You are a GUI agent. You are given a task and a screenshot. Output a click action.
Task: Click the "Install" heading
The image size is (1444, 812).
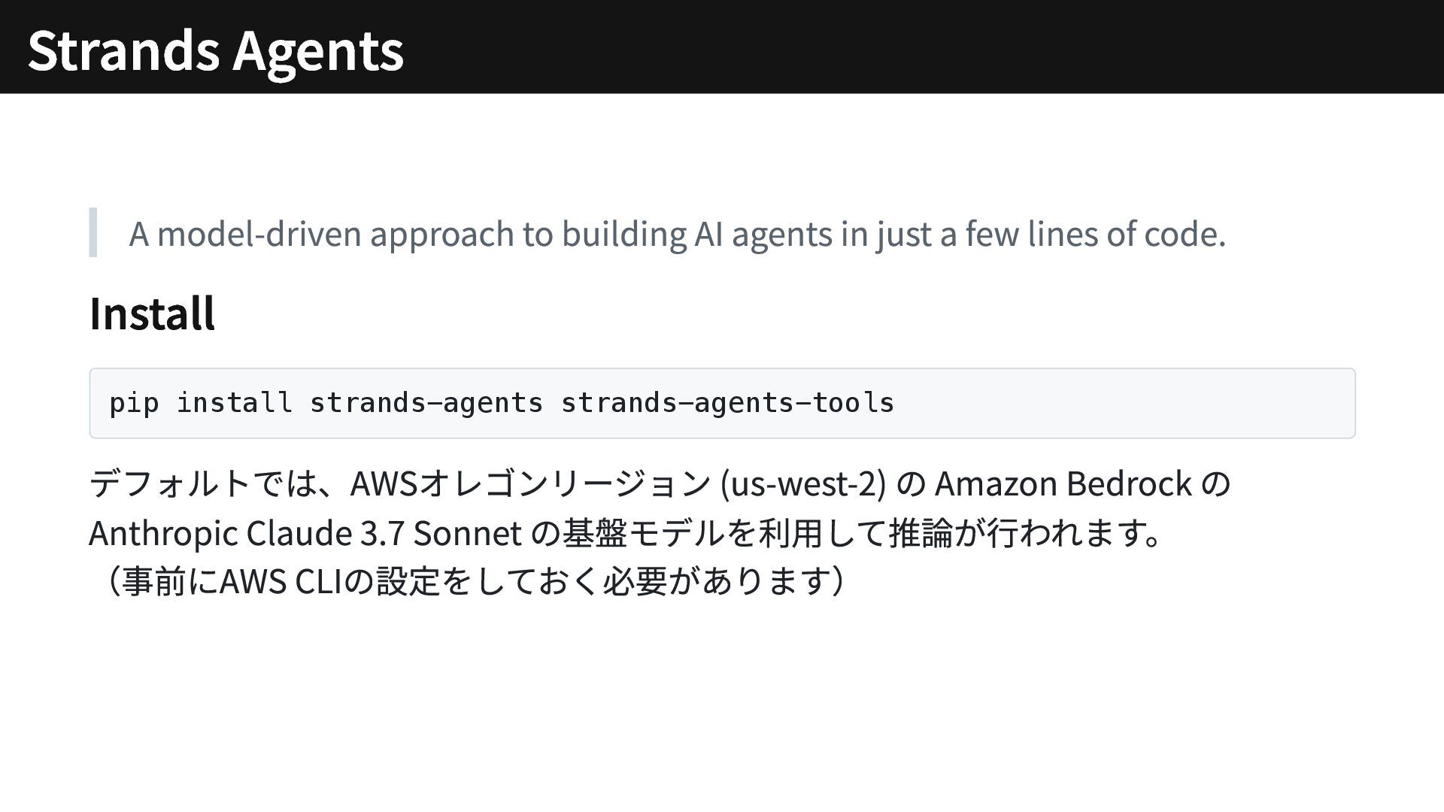coord(152,314)
